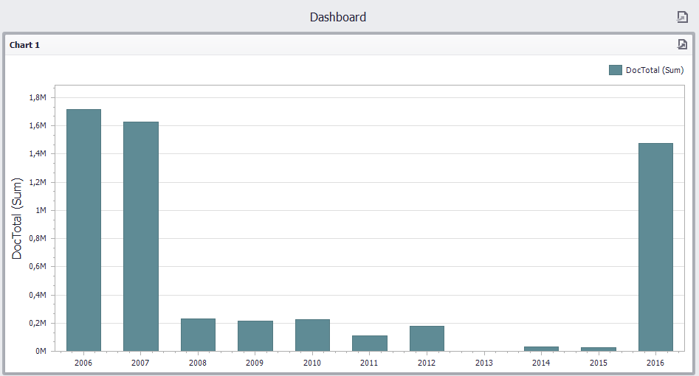
Task: Click the 2008 X-axis label
Action: 198,363
